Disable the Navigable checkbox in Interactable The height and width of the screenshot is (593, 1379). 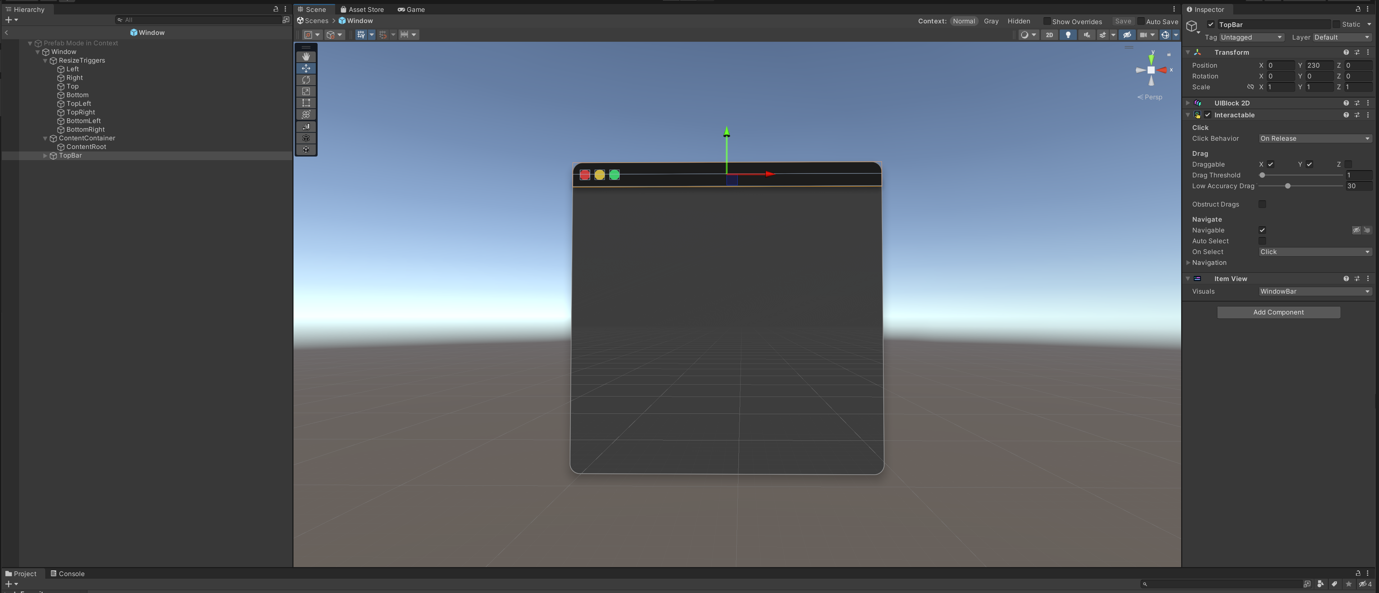(1262, 230)
